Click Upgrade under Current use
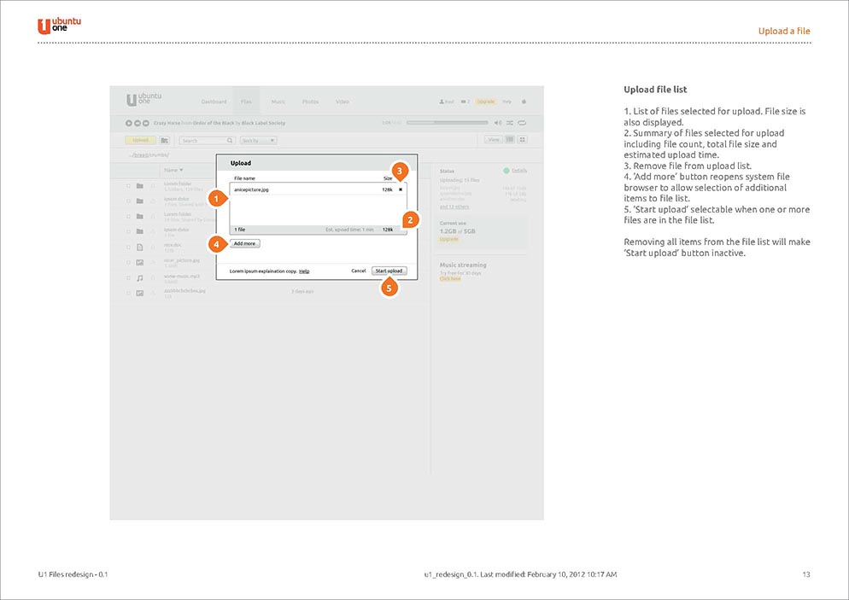 [x=448, y=239]
